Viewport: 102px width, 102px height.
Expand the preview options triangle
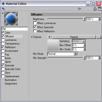[3, 13]
